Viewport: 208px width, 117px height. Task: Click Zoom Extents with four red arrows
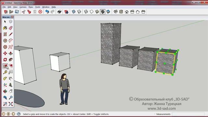point(11,104)
